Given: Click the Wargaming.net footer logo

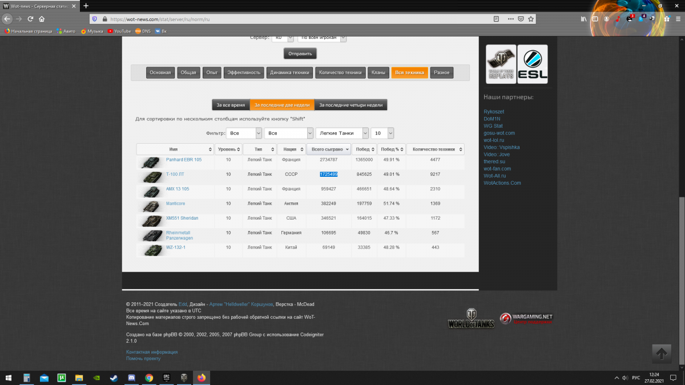Looking at the screenshot, I should [526, 319].
